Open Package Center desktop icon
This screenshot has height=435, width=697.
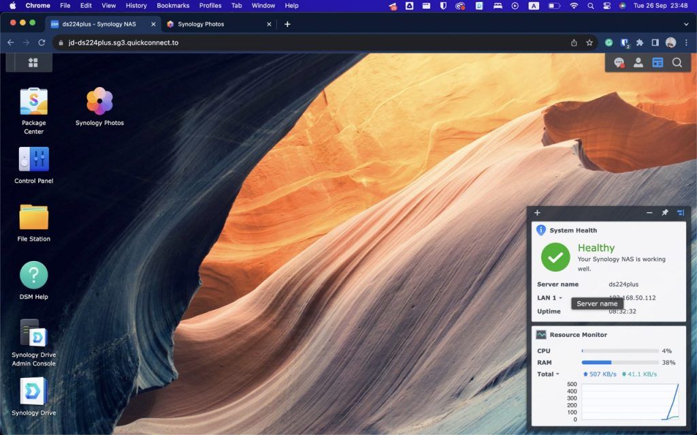click(34, 101)
